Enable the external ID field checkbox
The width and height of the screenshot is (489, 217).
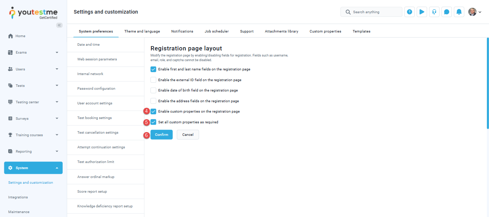click(x=154, y=80)
